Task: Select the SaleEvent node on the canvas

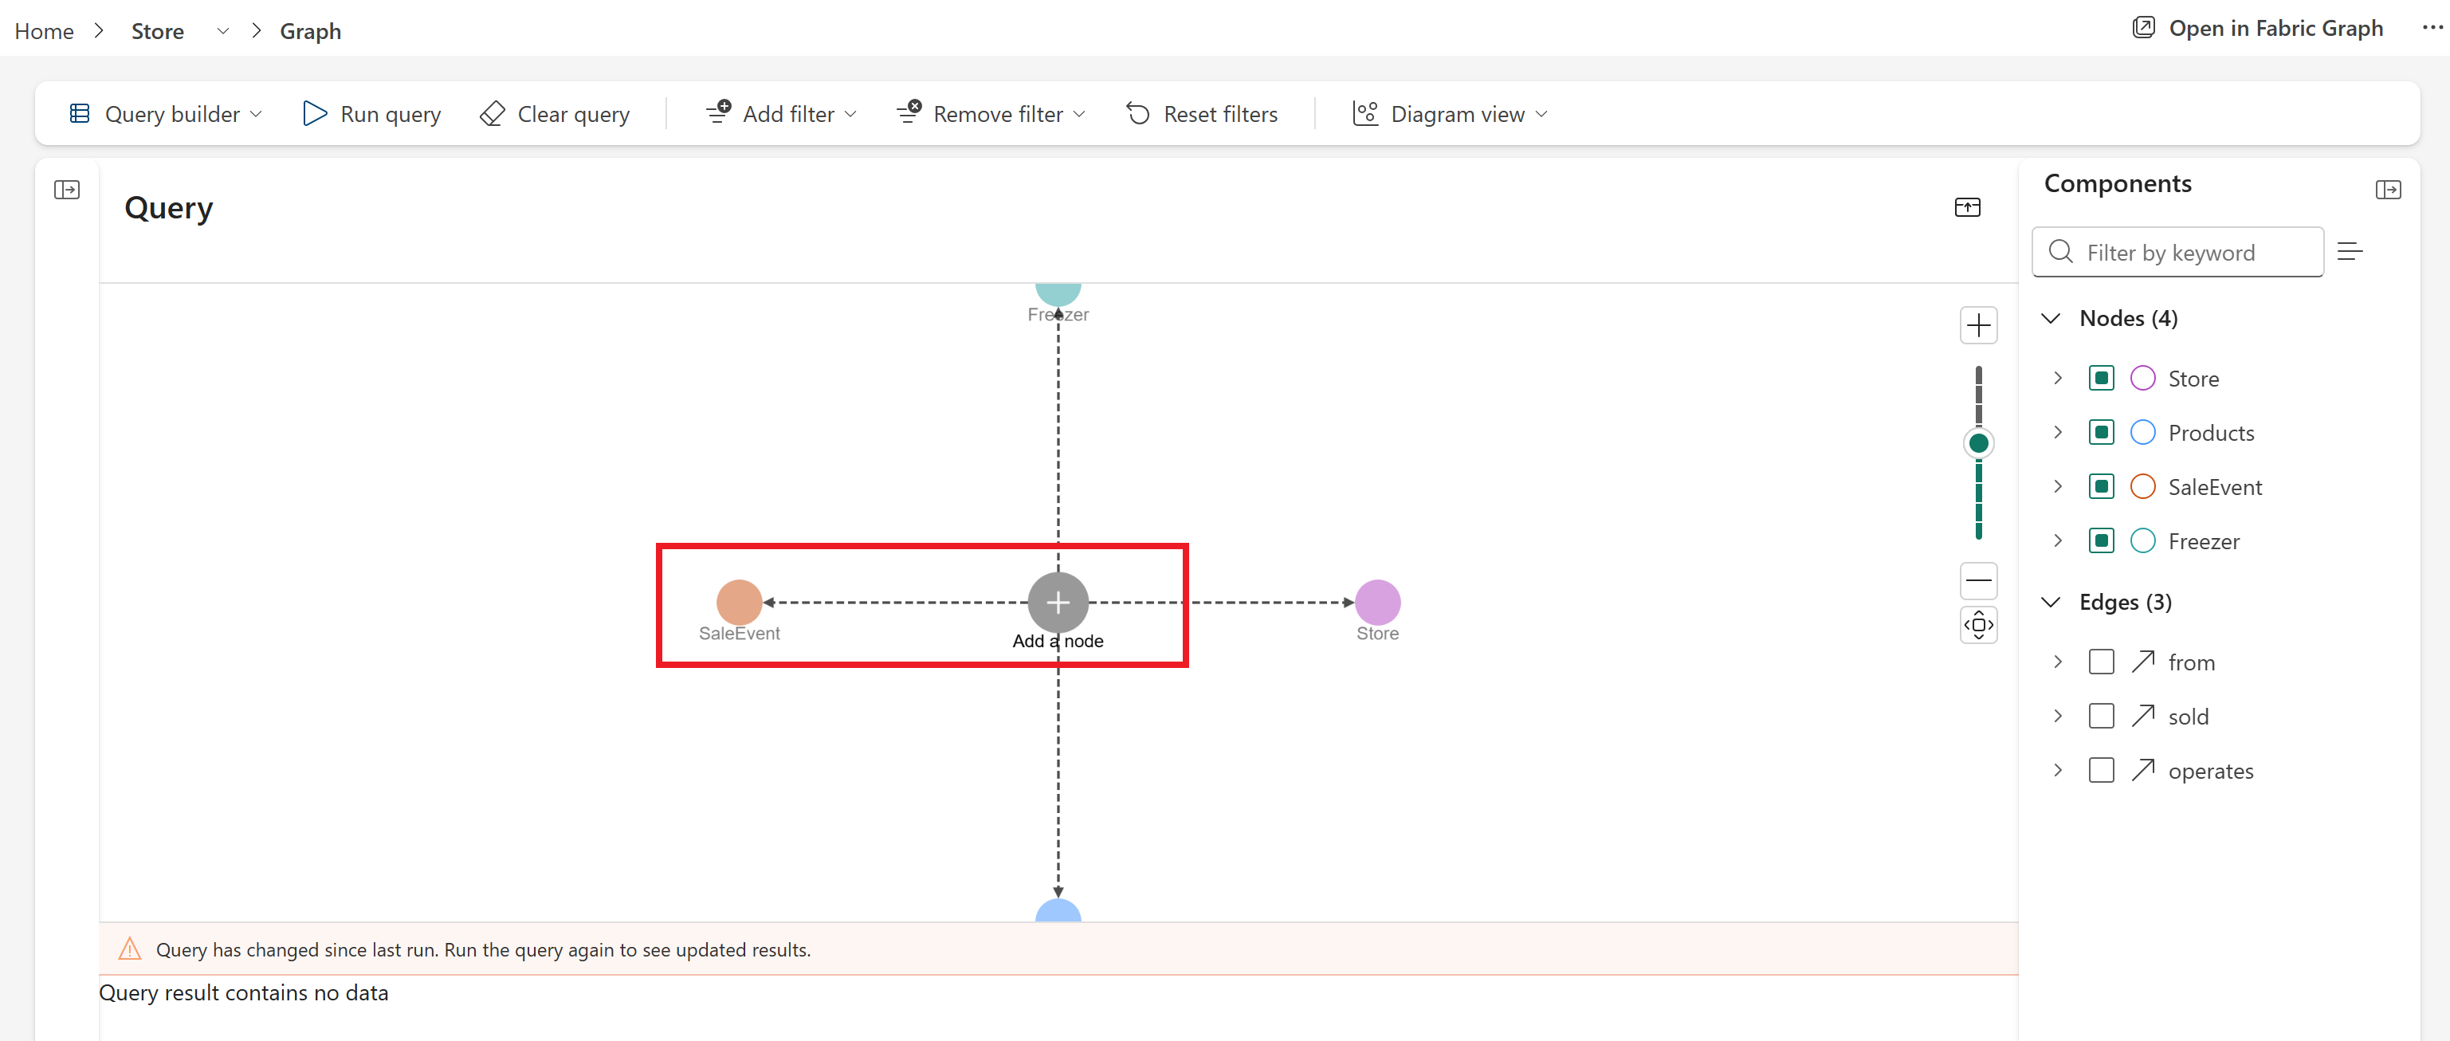Action: click(739, 603)
